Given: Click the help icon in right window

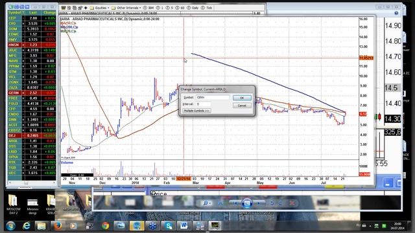Looking at the screenshot, I should [x=396, y=13].
